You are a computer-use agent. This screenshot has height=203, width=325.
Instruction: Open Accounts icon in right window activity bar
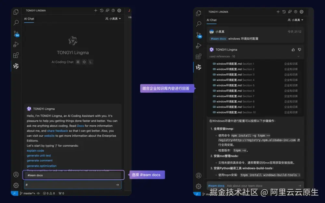[199, 176]
